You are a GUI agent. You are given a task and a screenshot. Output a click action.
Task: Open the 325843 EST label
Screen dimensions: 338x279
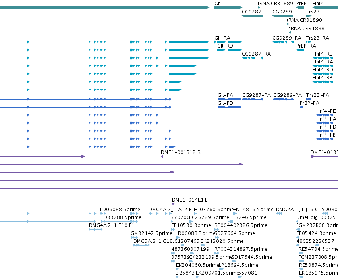185,273
